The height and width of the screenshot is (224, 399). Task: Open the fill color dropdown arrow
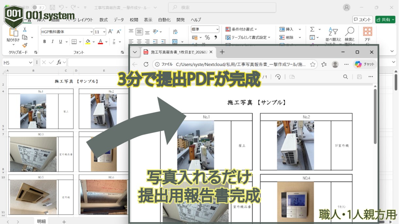[94, 41]
